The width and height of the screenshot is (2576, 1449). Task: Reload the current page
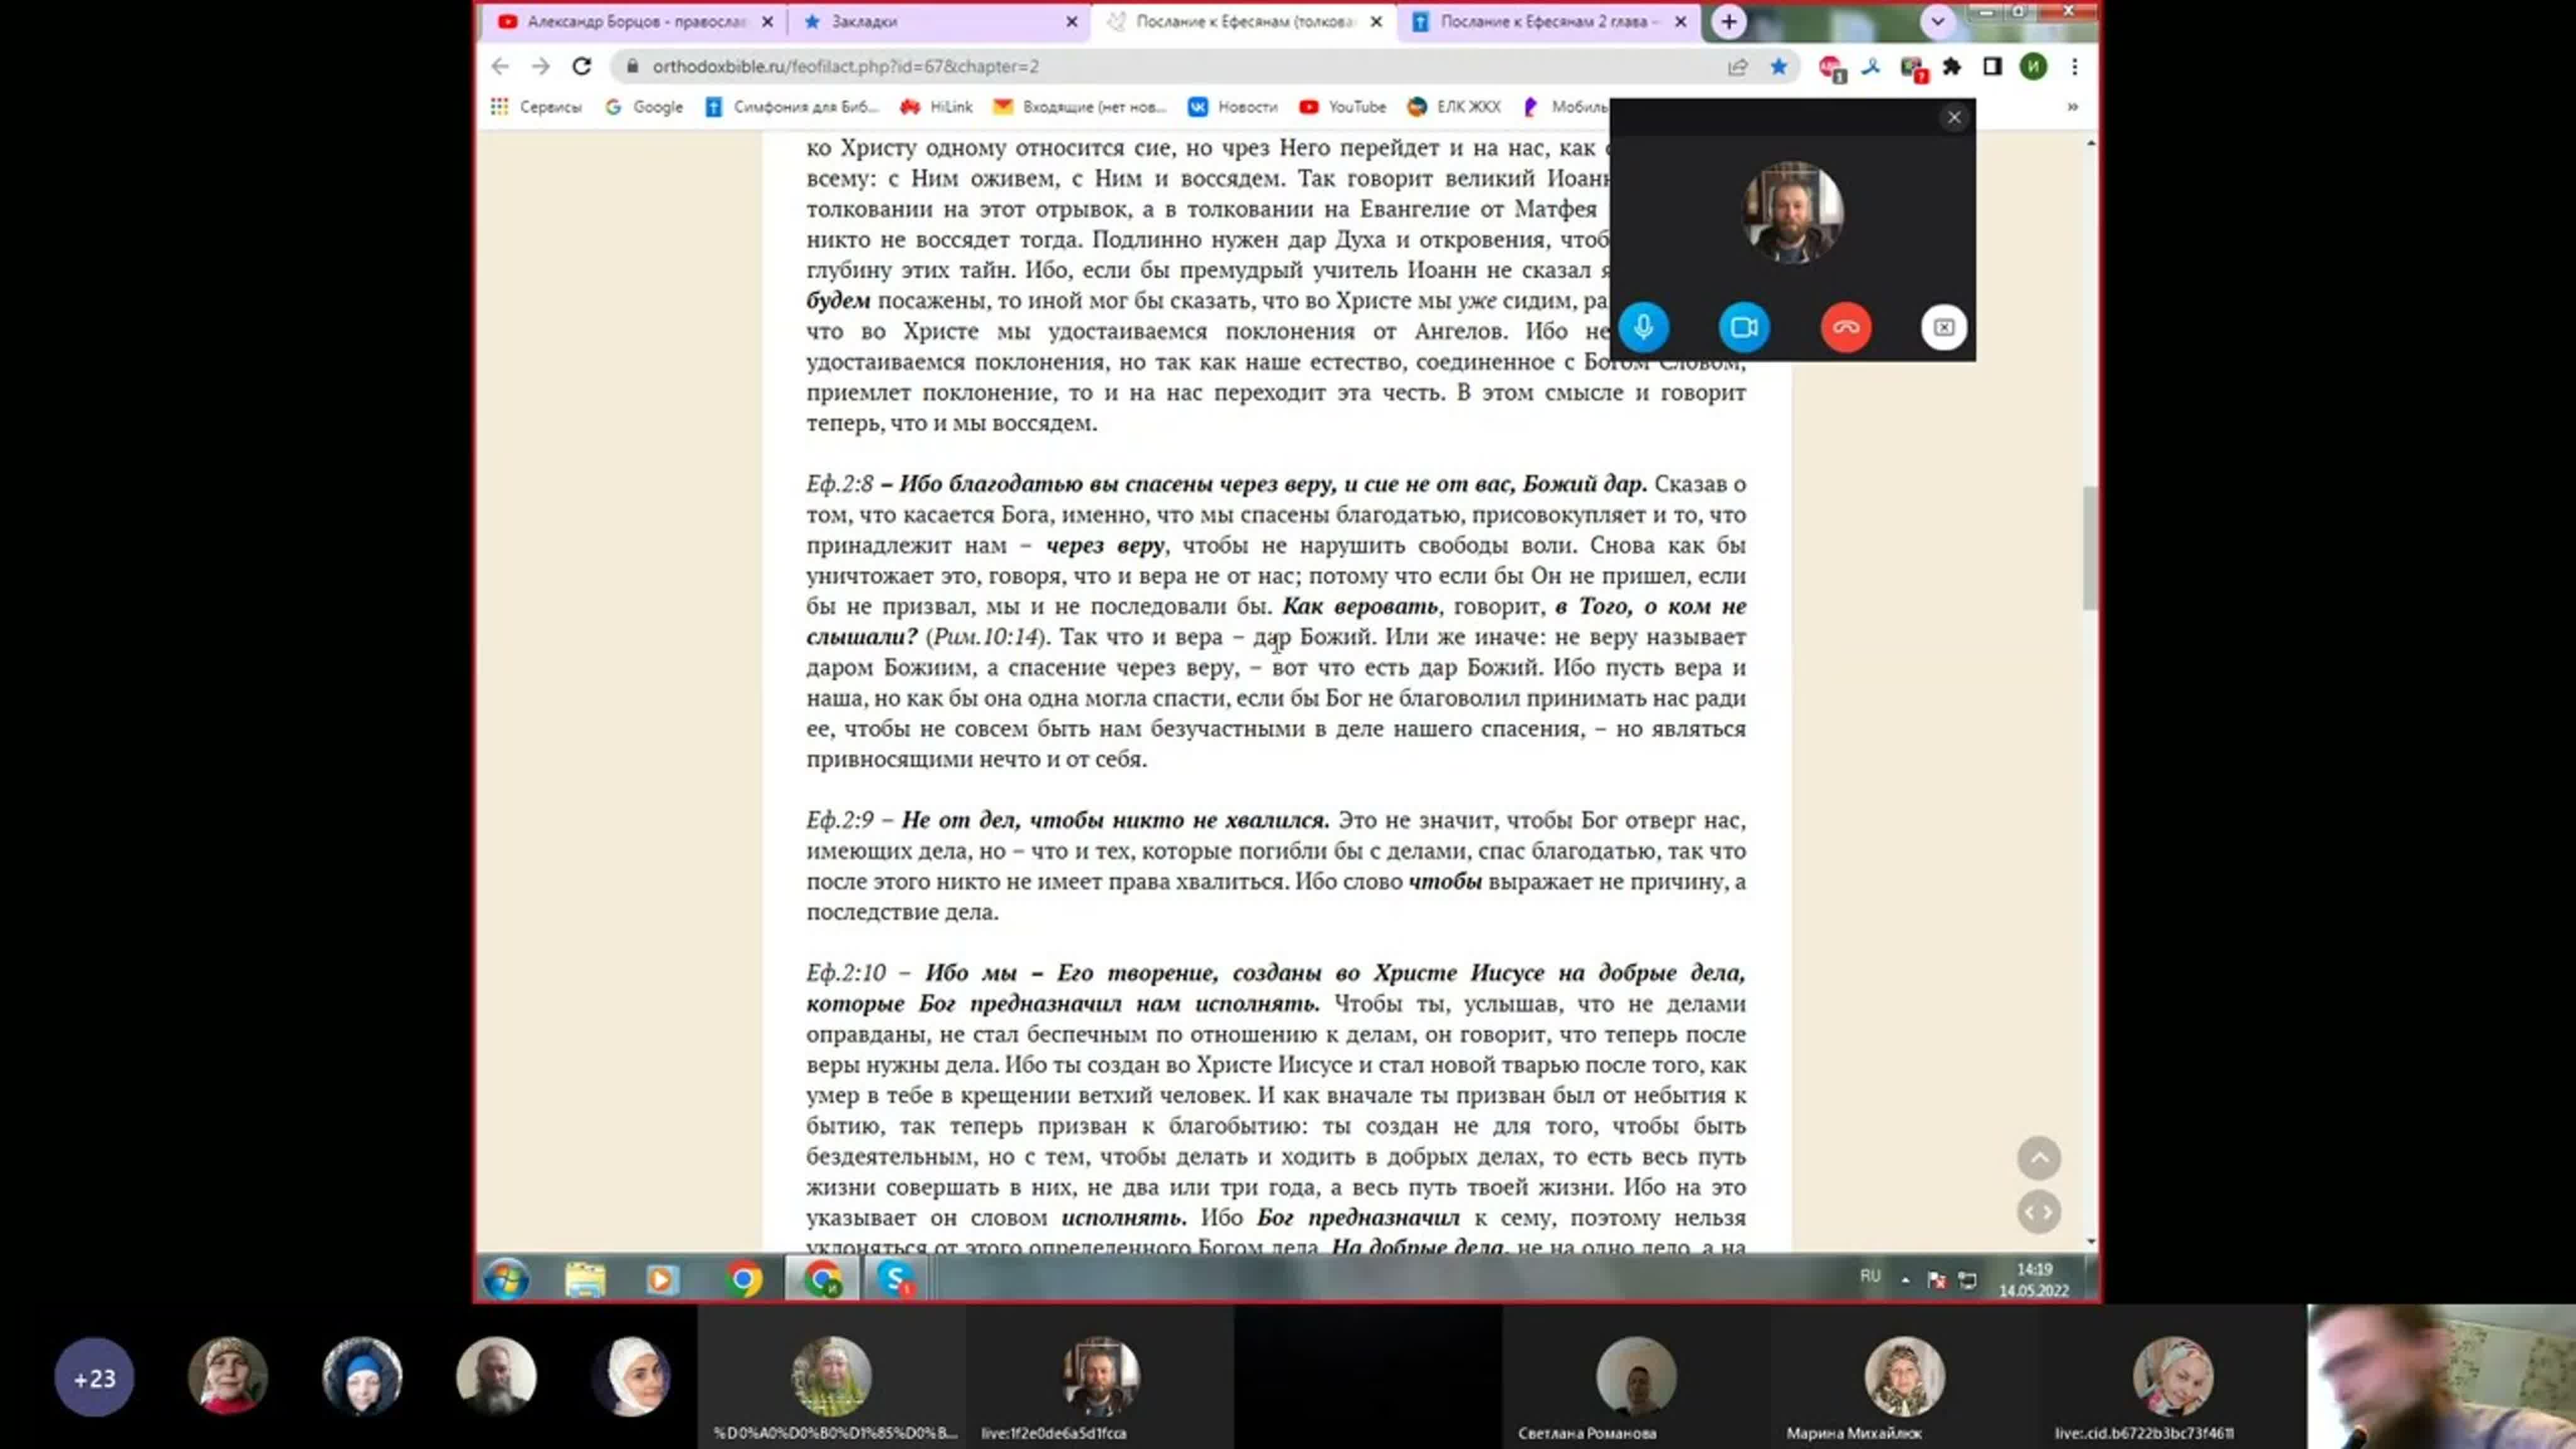coord(582,66)
